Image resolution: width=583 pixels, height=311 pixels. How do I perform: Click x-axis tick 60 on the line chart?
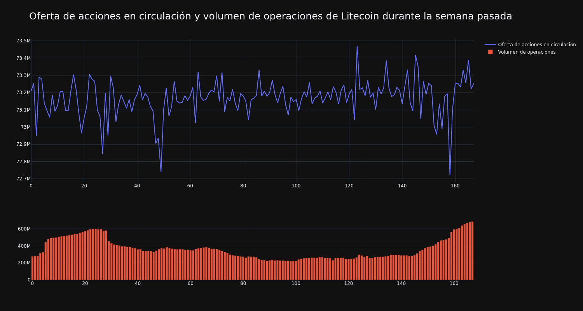190,186
